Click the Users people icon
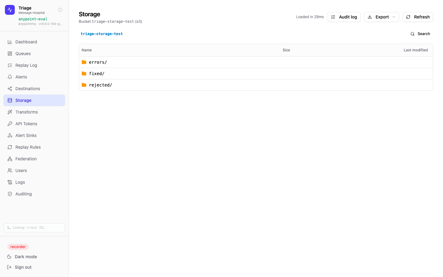This screenshot has height=277, width=443. [x=10, y=171]
